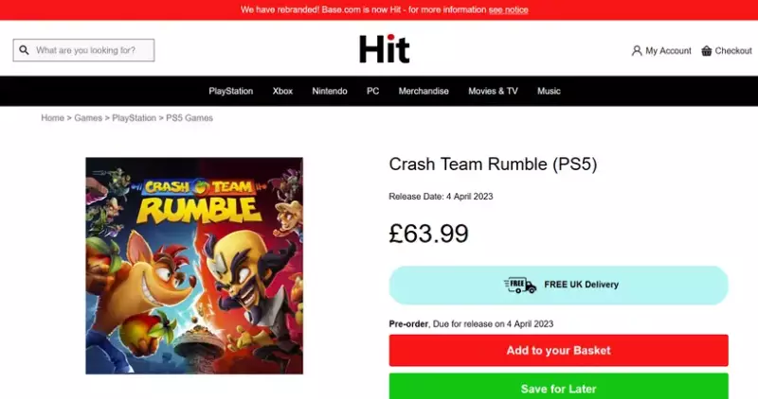Click the green Save for Later button
The width and height of the screenshot is (758, 399).
[x=558, y=387]
